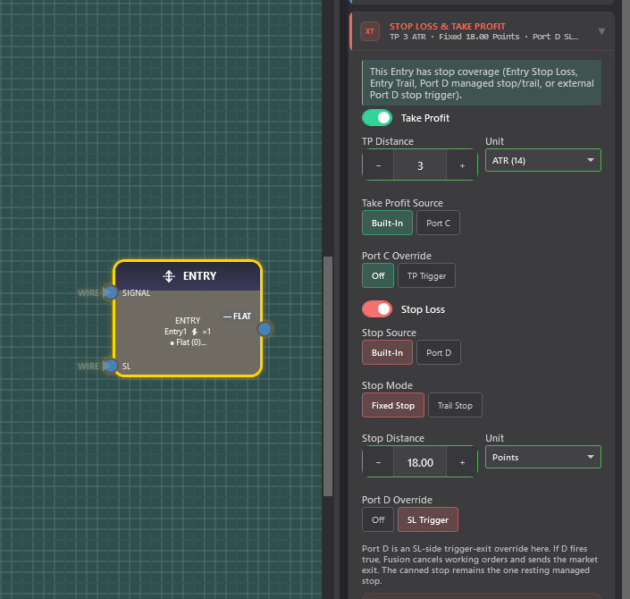630x599 pixels.
Task: Click the WIRE label beside SIGNAL port
Action: click(88, 292)
